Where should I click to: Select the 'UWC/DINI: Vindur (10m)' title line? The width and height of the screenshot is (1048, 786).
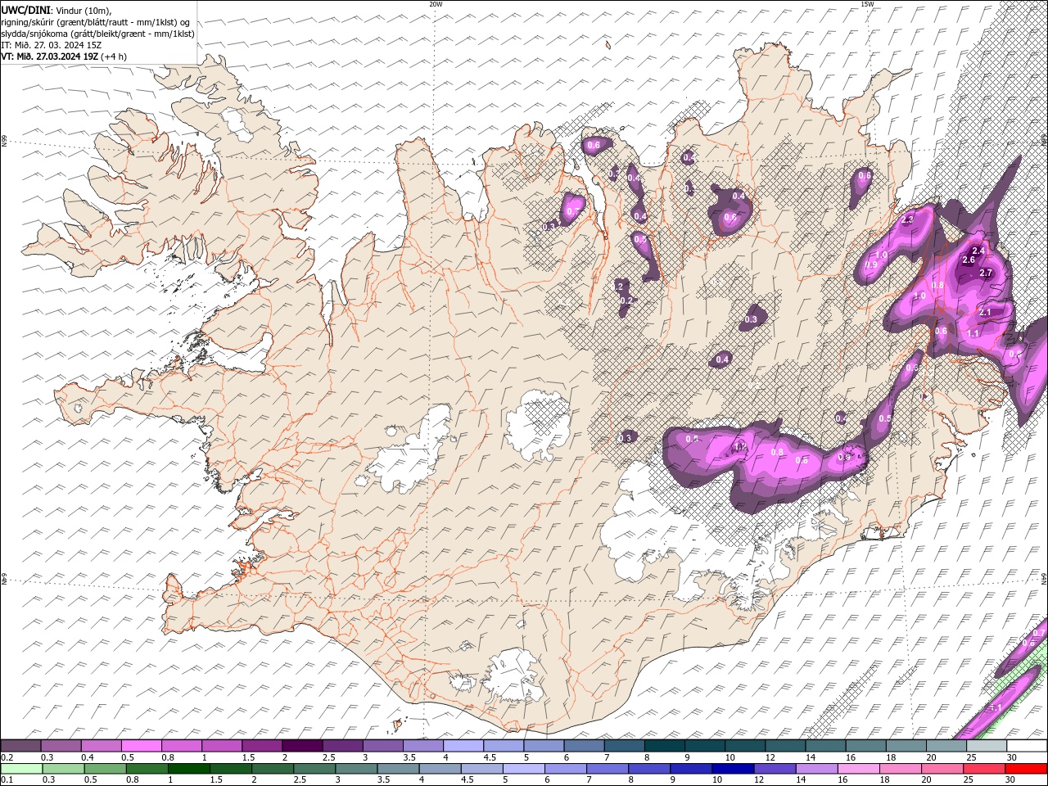pos(56,9)
